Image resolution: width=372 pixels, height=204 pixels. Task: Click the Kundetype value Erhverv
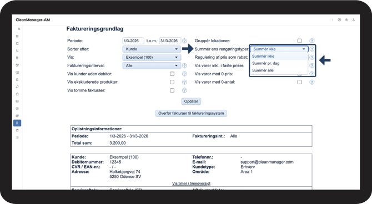click(248, 167)
